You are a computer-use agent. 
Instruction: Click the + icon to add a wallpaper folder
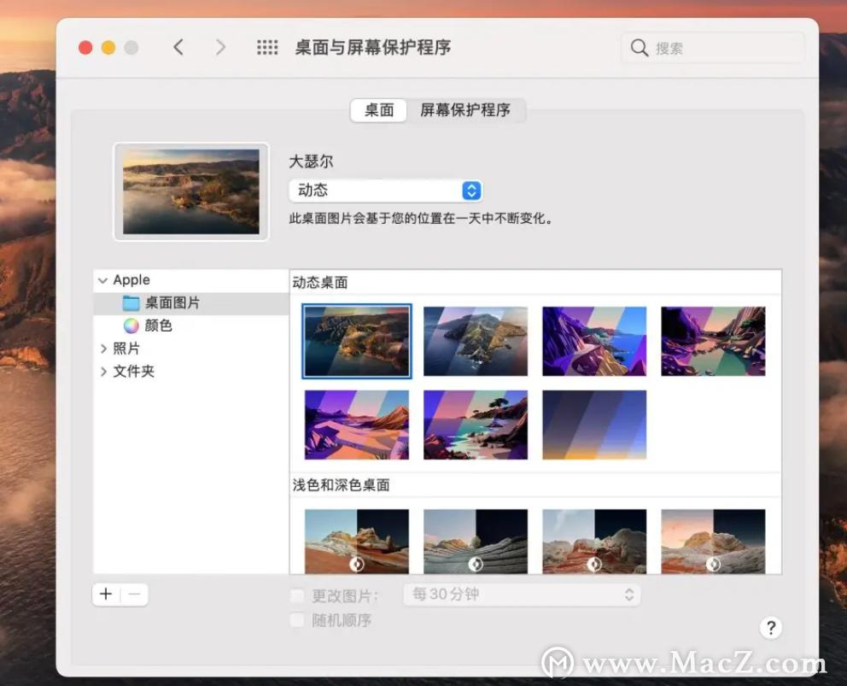point(105,594)
